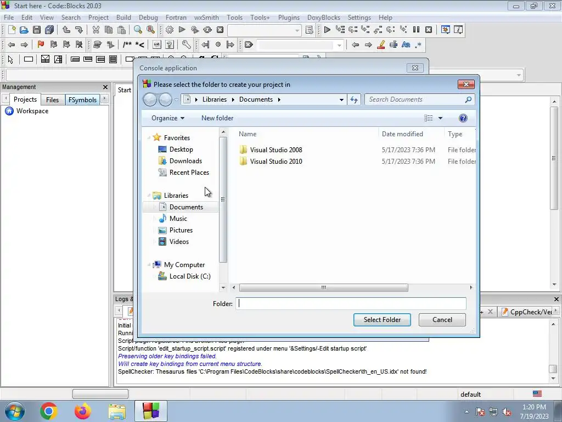Click the Abort build icon

point(220,30)
